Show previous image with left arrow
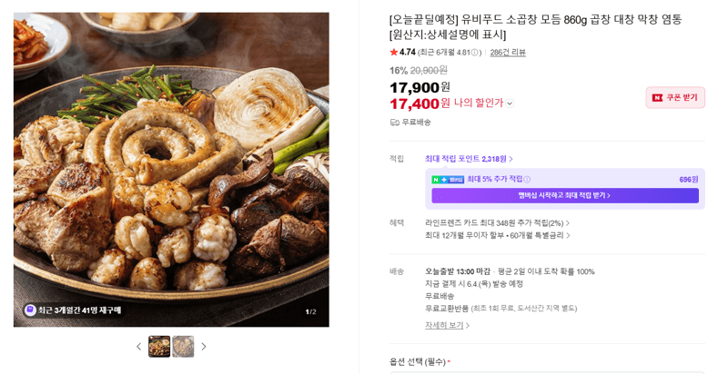 point(138,346)
